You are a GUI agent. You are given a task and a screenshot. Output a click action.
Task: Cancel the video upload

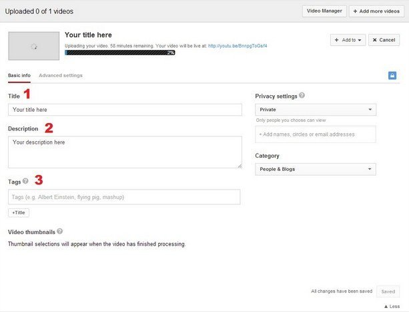385,40
